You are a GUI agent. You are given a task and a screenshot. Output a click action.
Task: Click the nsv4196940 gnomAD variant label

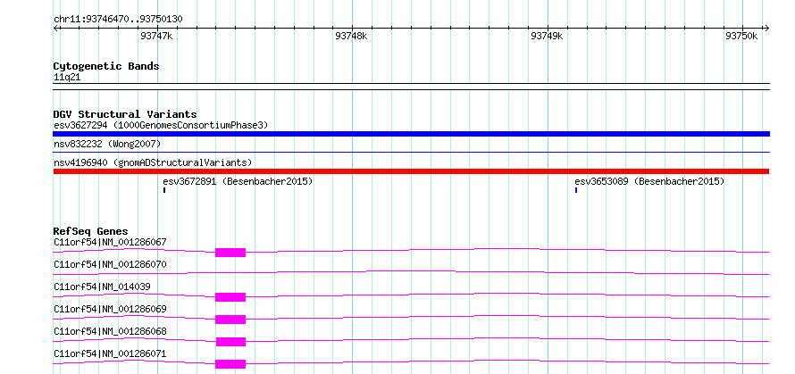click(x=153, y=162)
